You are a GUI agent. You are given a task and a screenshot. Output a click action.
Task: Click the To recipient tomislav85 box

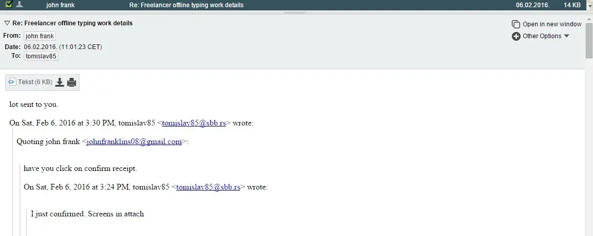[41, 56]
